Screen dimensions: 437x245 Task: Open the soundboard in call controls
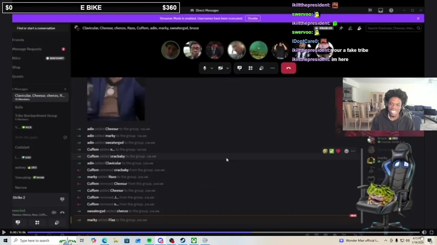pos(261,68)
